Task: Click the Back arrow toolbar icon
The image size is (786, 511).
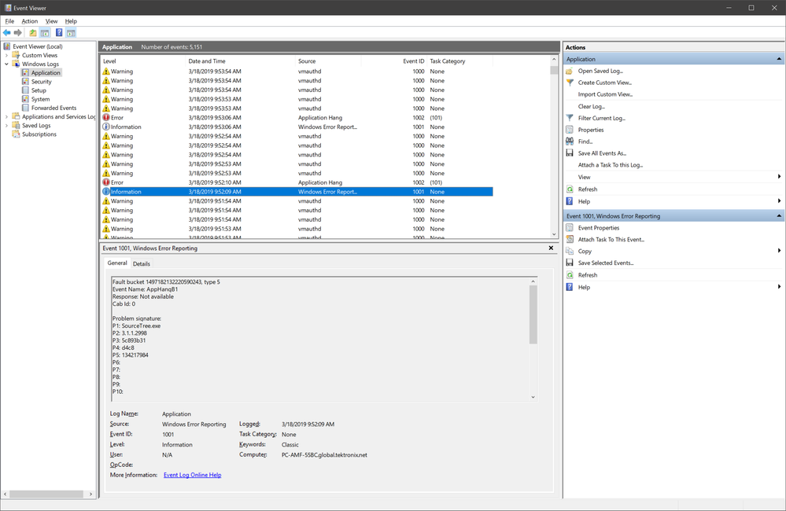Action: [6, 32]
